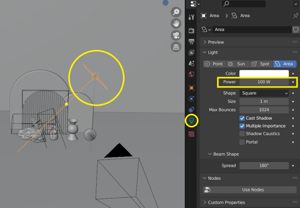Click the Size 1 m field
300x208 pixels.
click(264, 101)
